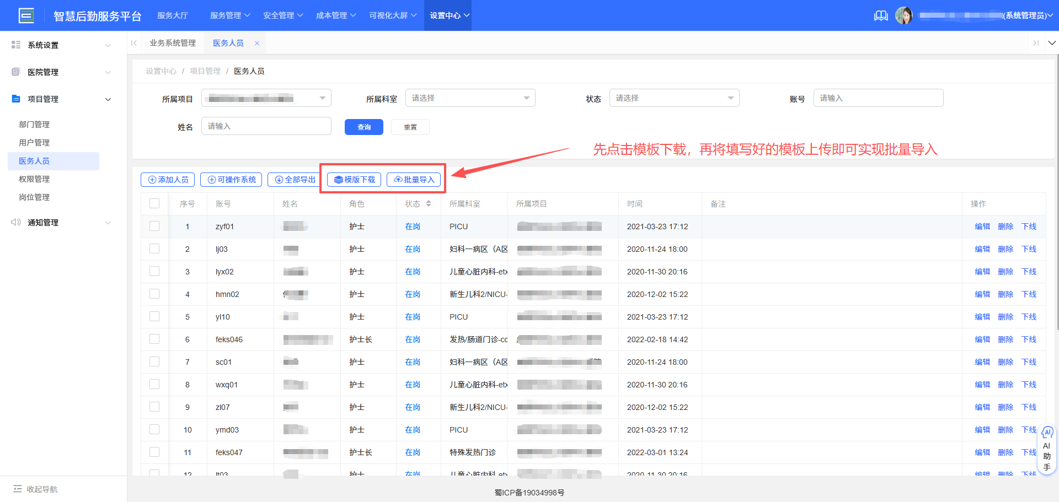Screen dimensions: 1059x502
Task: Click 编辑 link for row lj03
Action: (x=982, y=249)
